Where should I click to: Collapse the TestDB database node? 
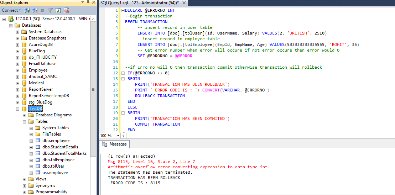(x=17, y=109)
